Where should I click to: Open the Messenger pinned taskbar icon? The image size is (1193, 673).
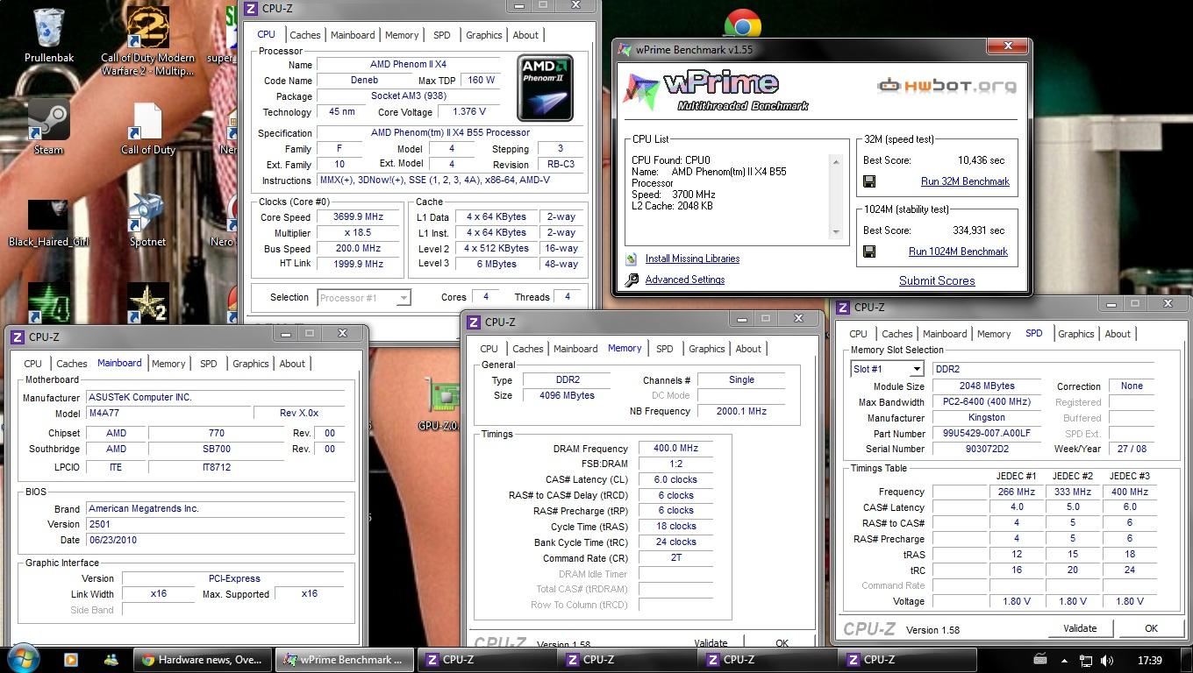[111, 660]
